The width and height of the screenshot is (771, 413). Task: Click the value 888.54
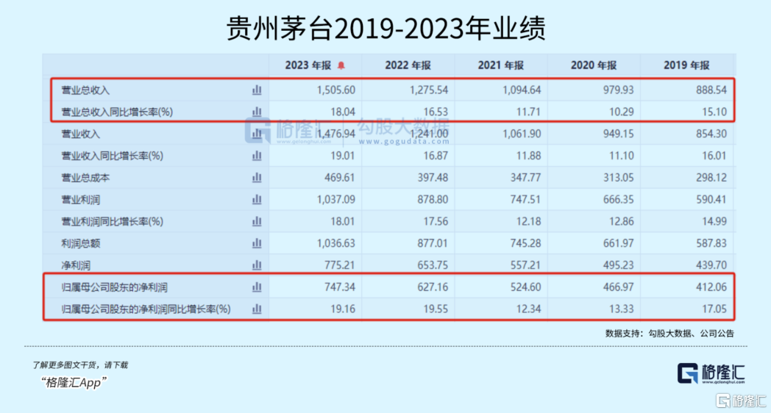711,90
